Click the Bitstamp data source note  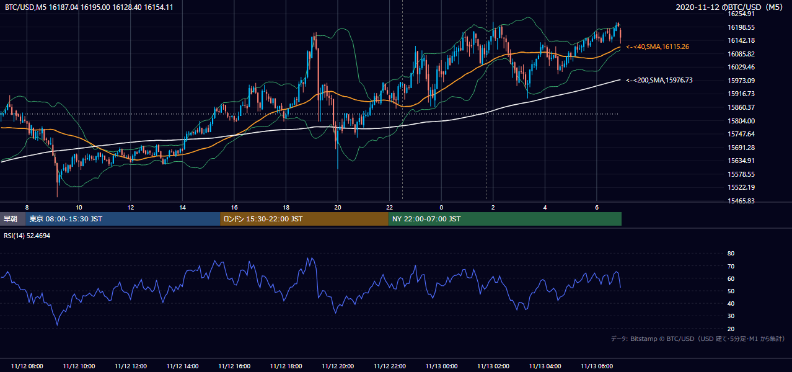(x=698, y=339)
